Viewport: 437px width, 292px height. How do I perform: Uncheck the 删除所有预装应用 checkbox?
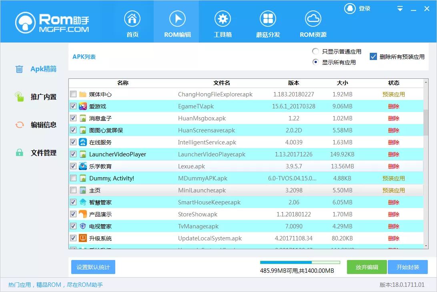(374, 56)
